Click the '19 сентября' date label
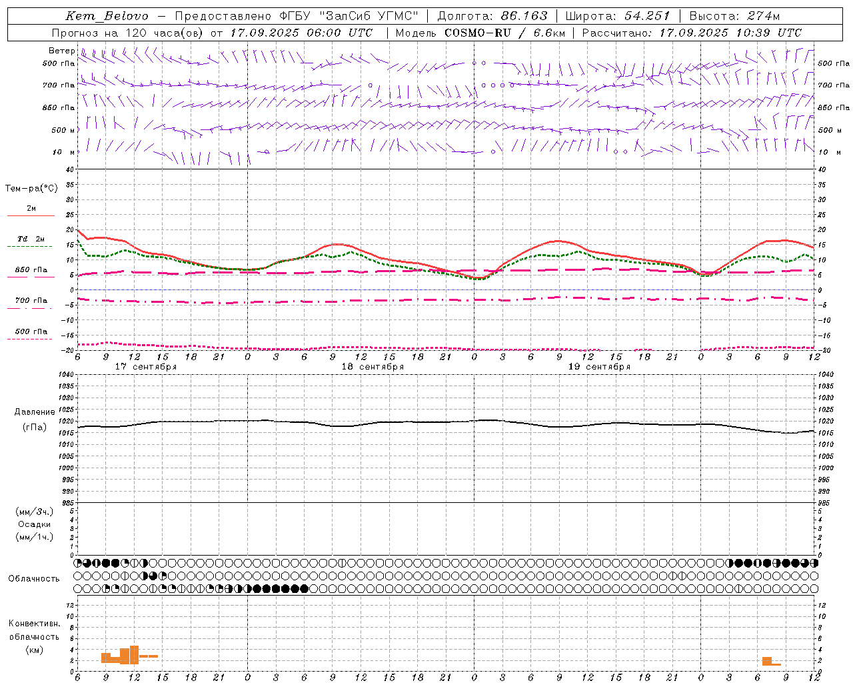Viewport: 853px width, 683px height. (599, 367)
